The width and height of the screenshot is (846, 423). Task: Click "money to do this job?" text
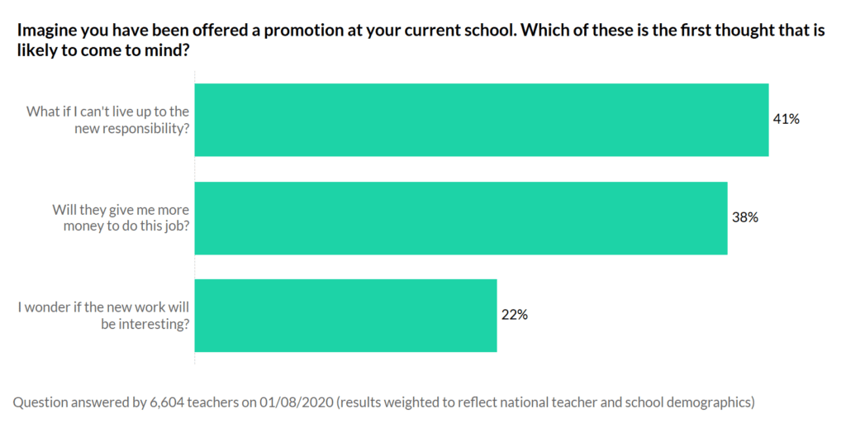126,226
